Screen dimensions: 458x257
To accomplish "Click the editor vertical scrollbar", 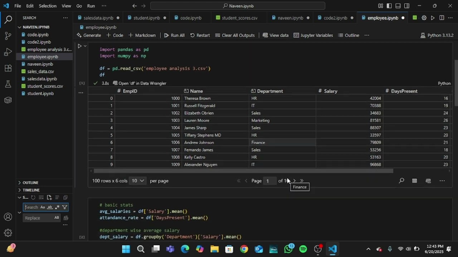I will pyautogui.click(x=456, y=83).
